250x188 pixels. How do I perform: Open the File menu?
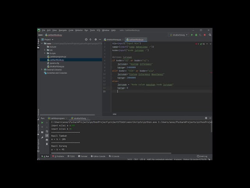43,30
